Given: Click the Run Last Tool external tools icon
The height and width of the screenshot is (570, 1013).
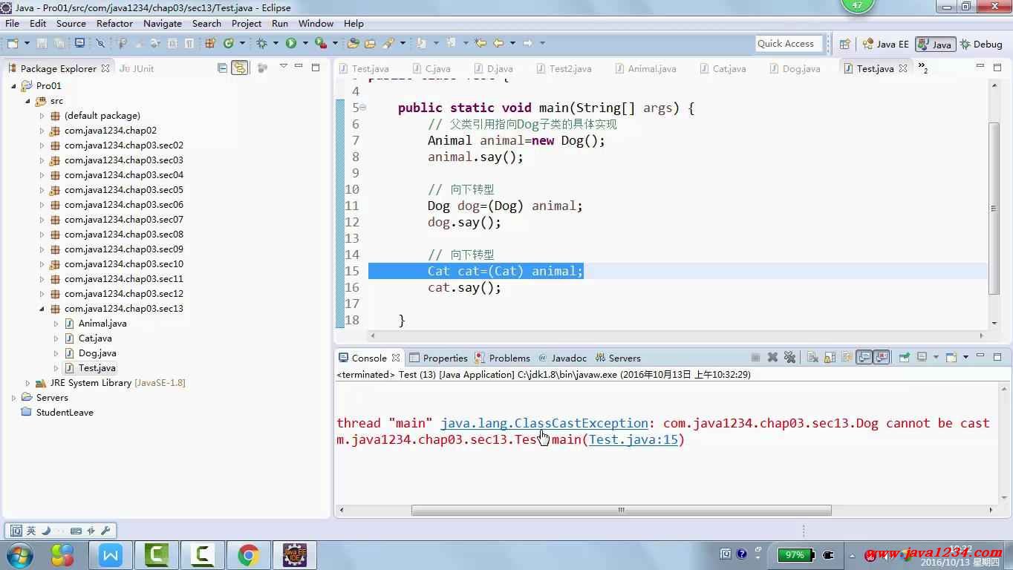Looking at the screenshot, I should (321, 44).
